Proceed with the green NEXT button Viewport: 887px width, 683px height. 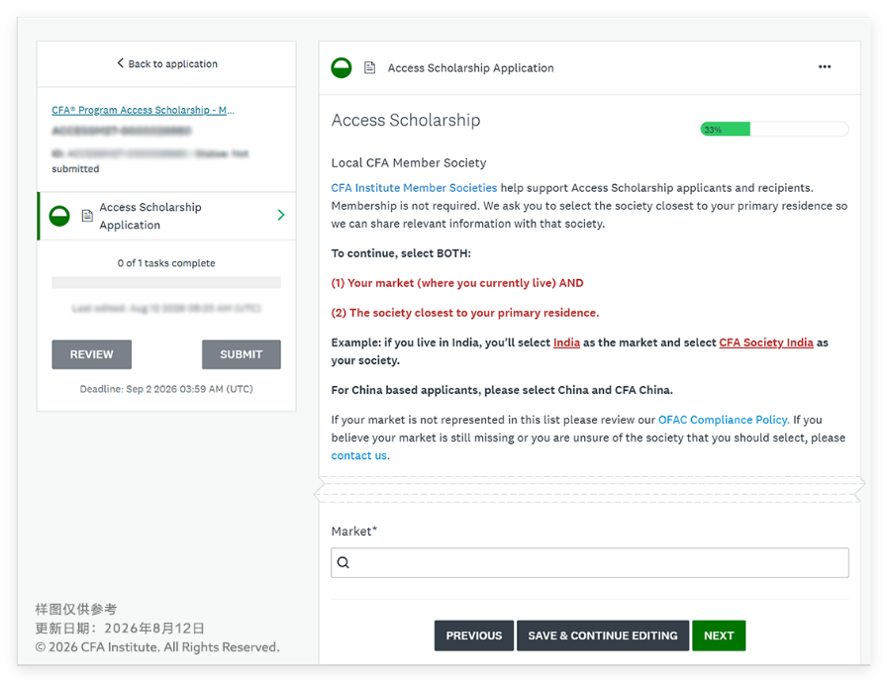click(x=719, y=635)
